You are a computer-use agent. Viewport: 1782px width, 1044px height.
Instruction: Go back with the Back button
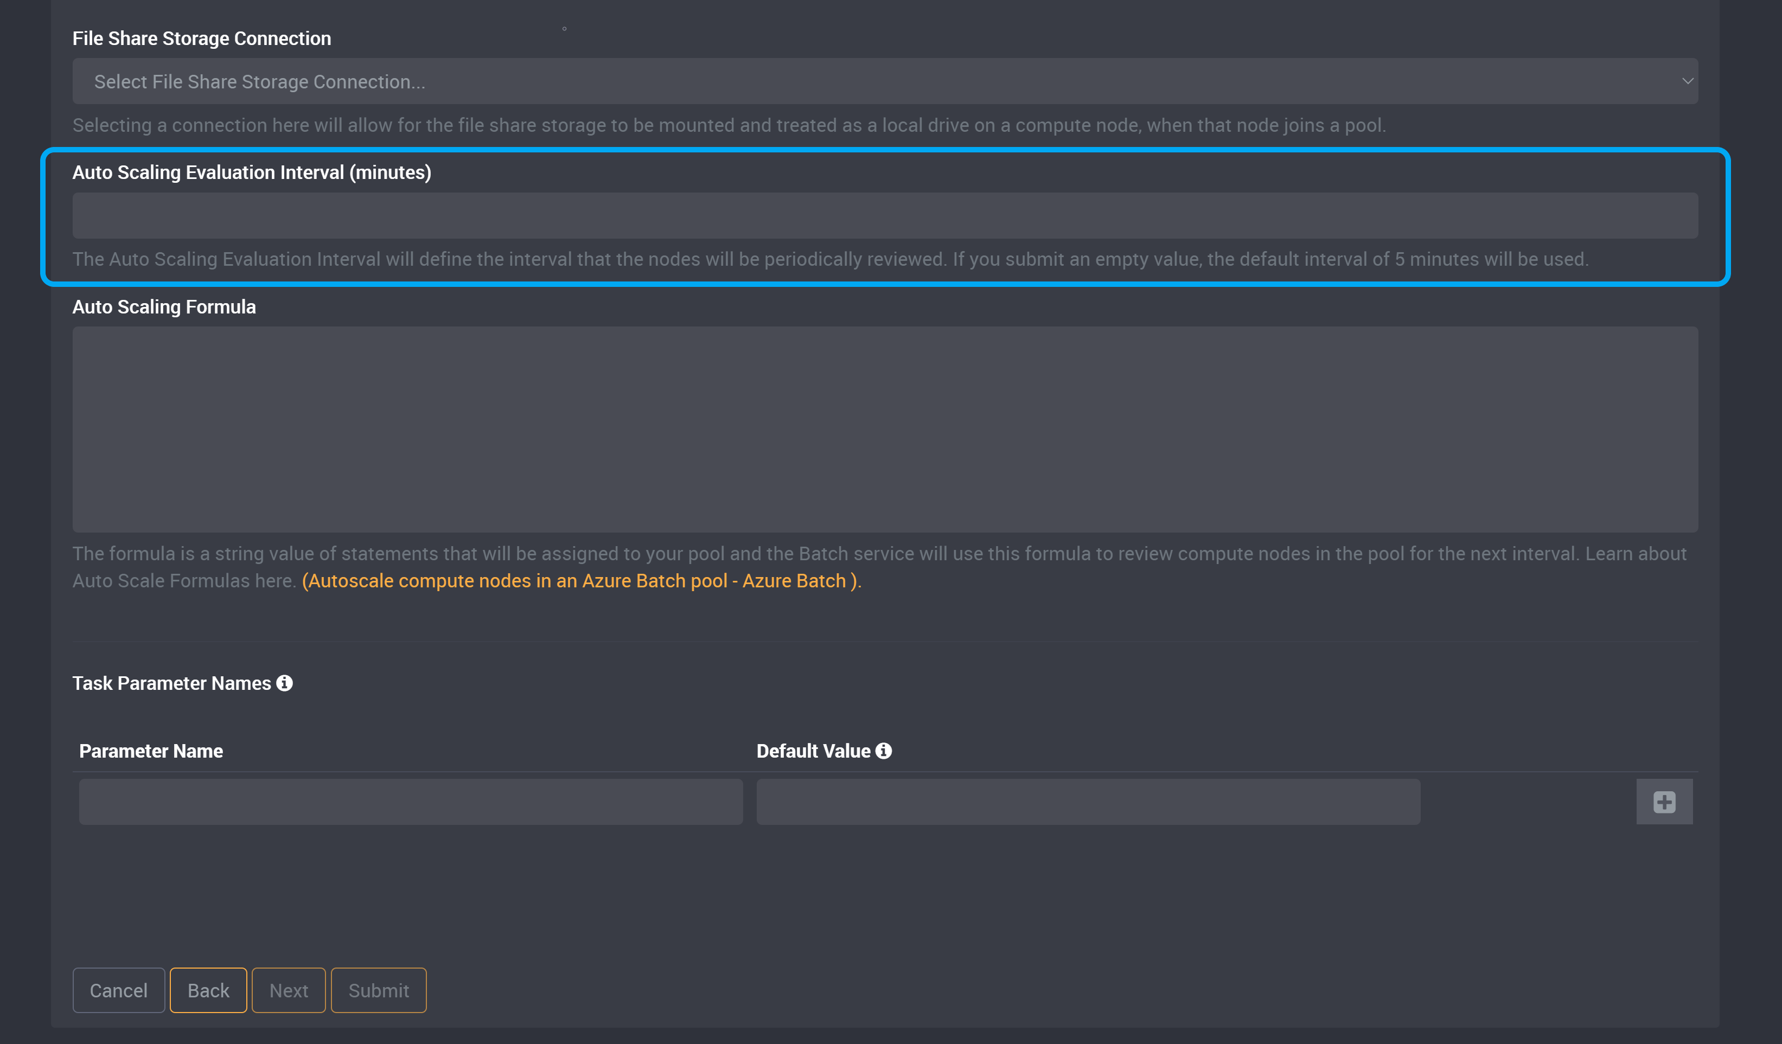pos(208,990)
